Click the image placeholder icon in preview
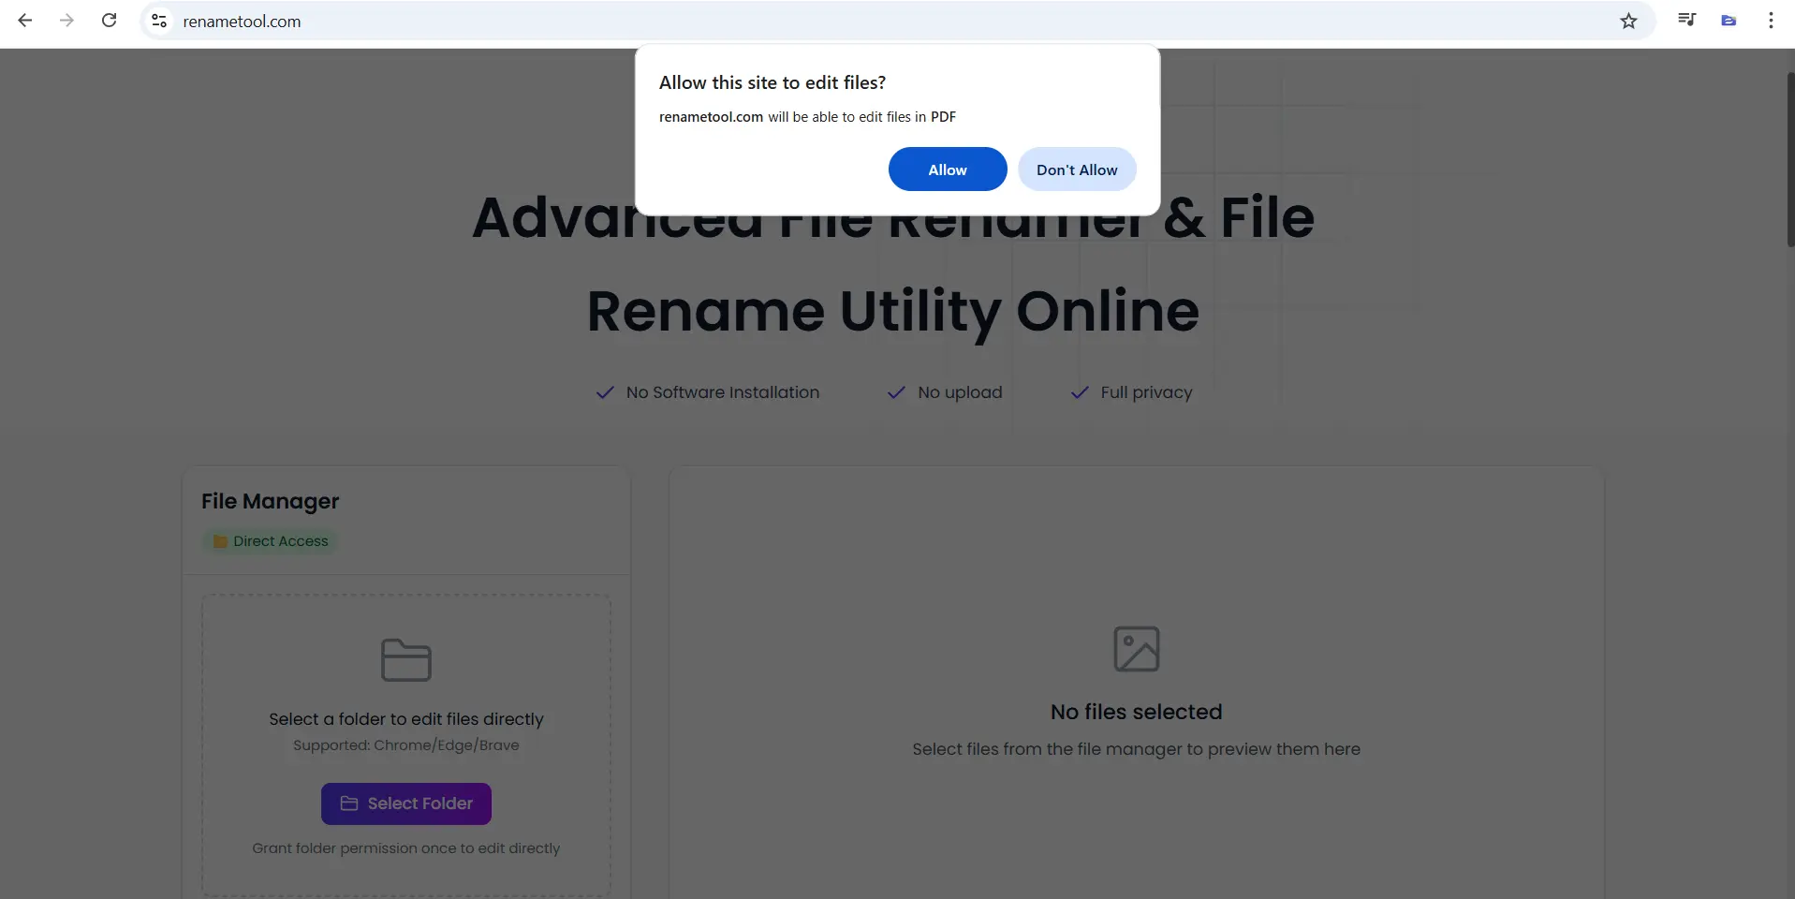The image size is (1795, 899). (1137, 649)
